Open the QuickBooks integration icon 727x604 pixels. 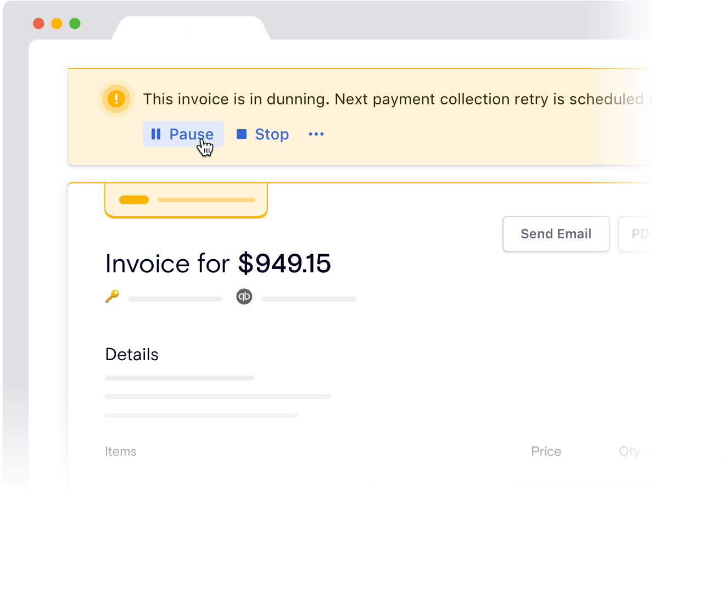point(244,297)
